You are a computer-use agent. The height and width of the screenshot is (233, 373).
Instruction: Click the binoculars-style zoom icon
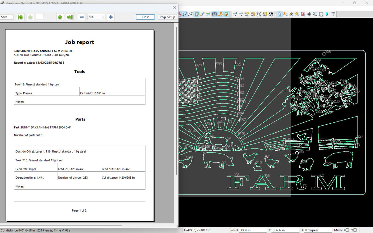click(270, 14)
